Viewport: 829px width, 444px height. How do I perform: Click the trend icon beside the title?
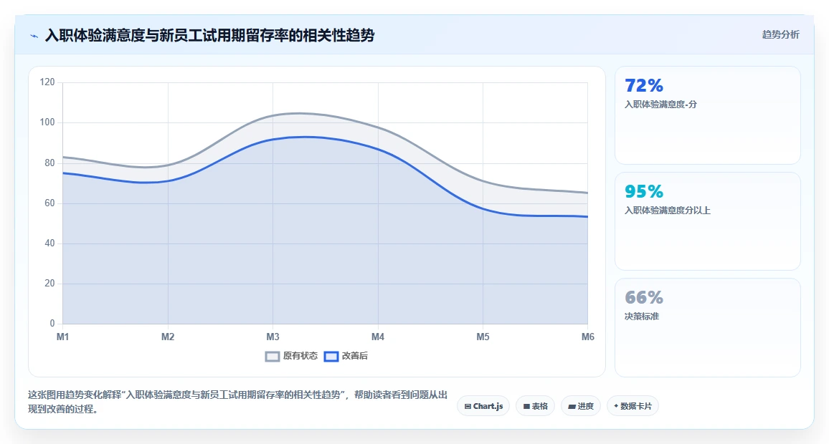click(x=34, y=36)
